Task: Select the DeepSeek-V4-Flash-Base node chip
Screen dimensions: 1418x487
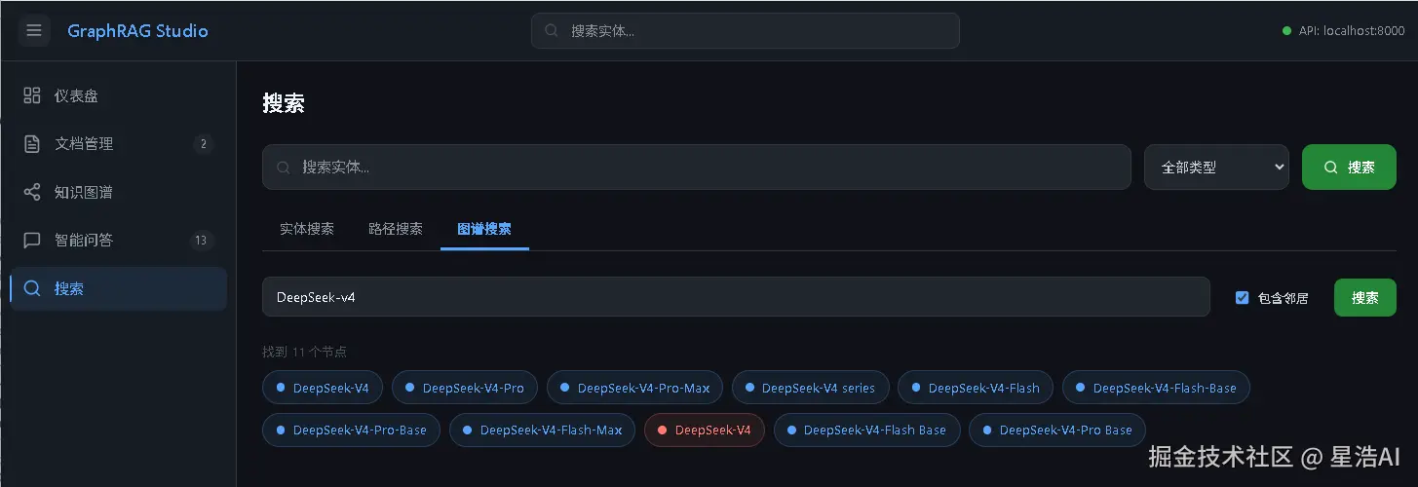Action: [x=1156, y=388]
